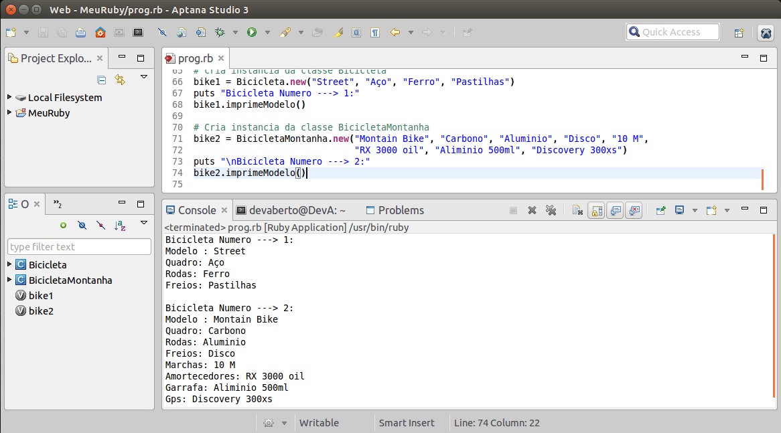Expand the BicicletaMontanha class in Outline
Viewport: 781px width, 433px height.
(x=9, y=280)
